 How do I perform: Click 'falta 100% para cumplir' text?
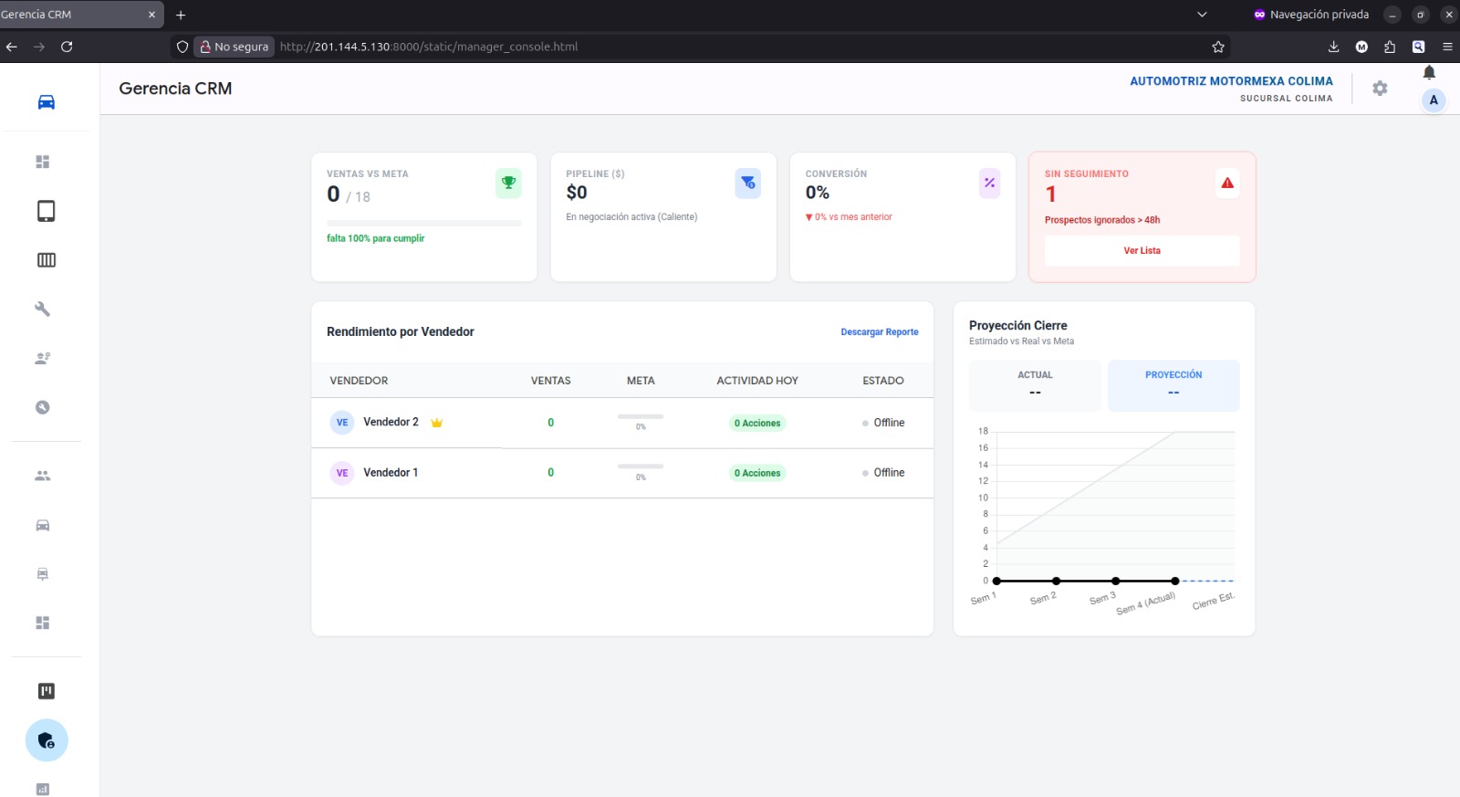click(376, 238)
